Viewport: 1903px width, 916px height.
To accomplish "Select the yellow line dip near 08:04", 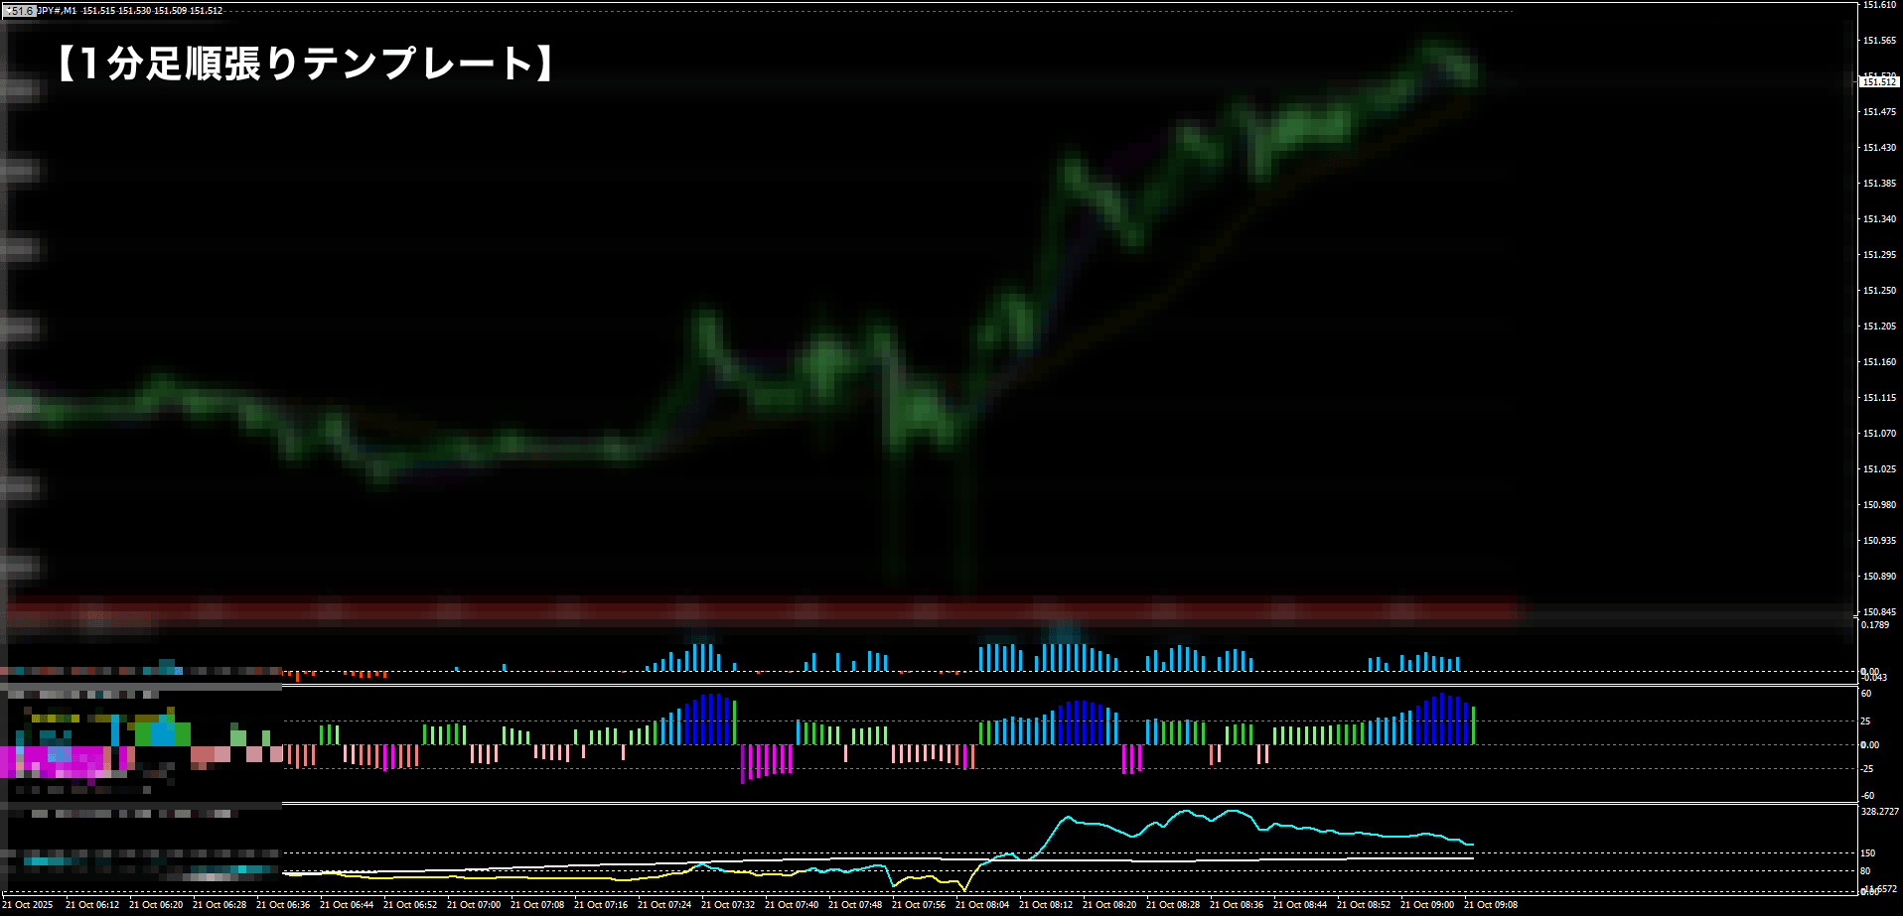I will click(962, 886).
